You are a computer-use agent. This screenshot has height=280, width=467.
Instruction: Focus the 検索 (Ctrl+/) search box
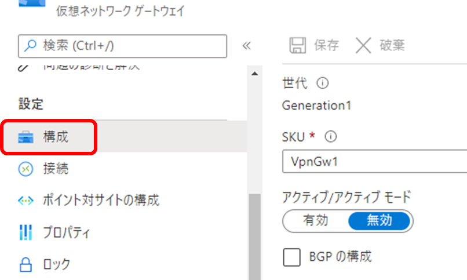(x=122, y=46)
